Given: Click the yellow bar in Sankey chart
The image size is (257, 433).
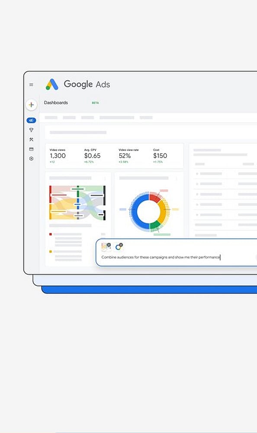Looking at the screenshot, I should coord(51,212).
